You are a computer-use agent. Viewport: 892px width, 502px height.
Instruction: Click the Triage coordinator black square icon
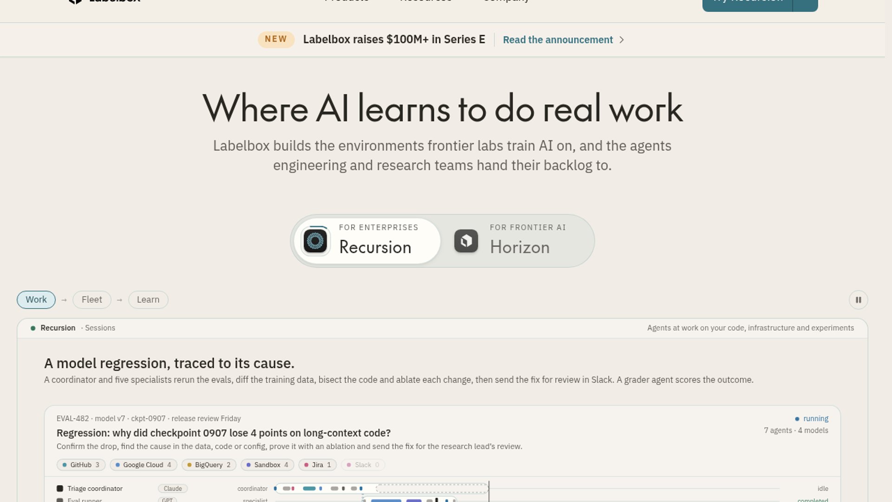[x=60, y=489]
